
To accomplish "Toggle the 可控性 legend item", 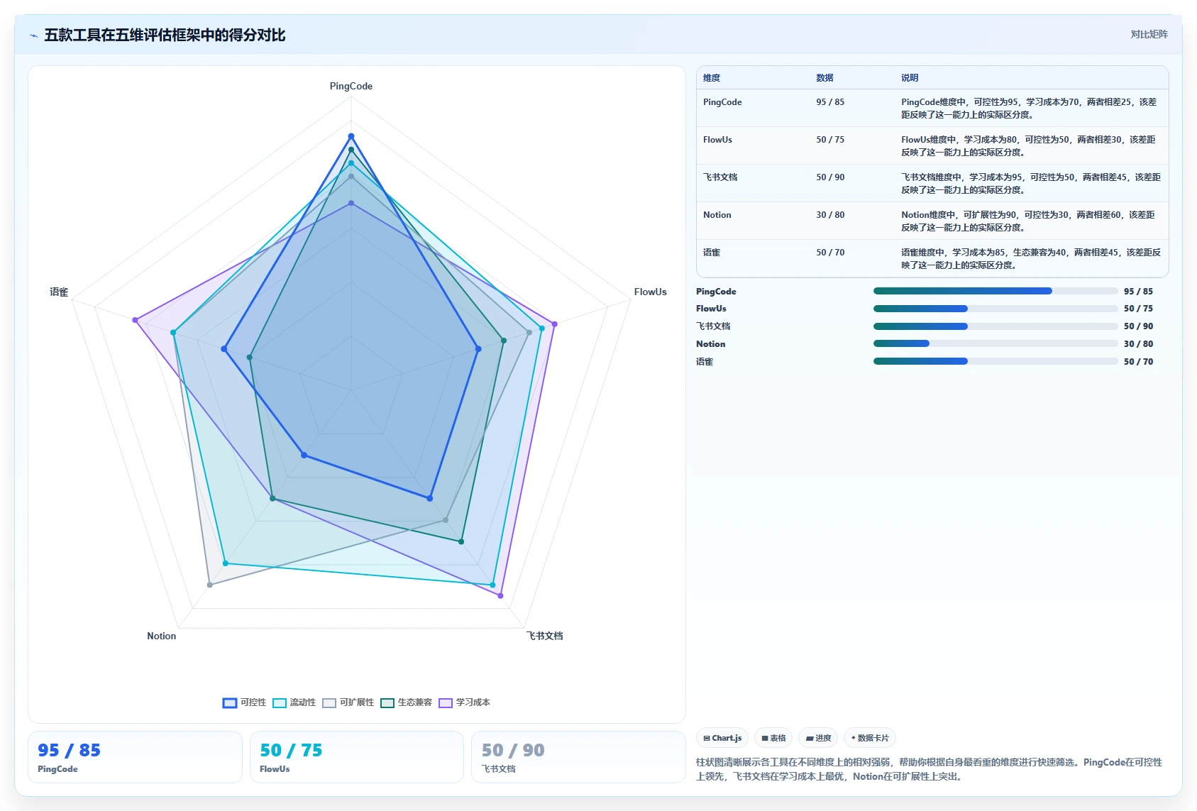I will 244,702.
